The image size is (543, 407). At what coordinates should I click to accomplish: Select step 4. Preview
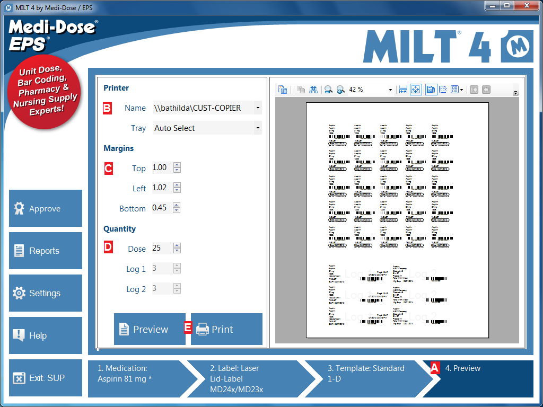(478, 379)
